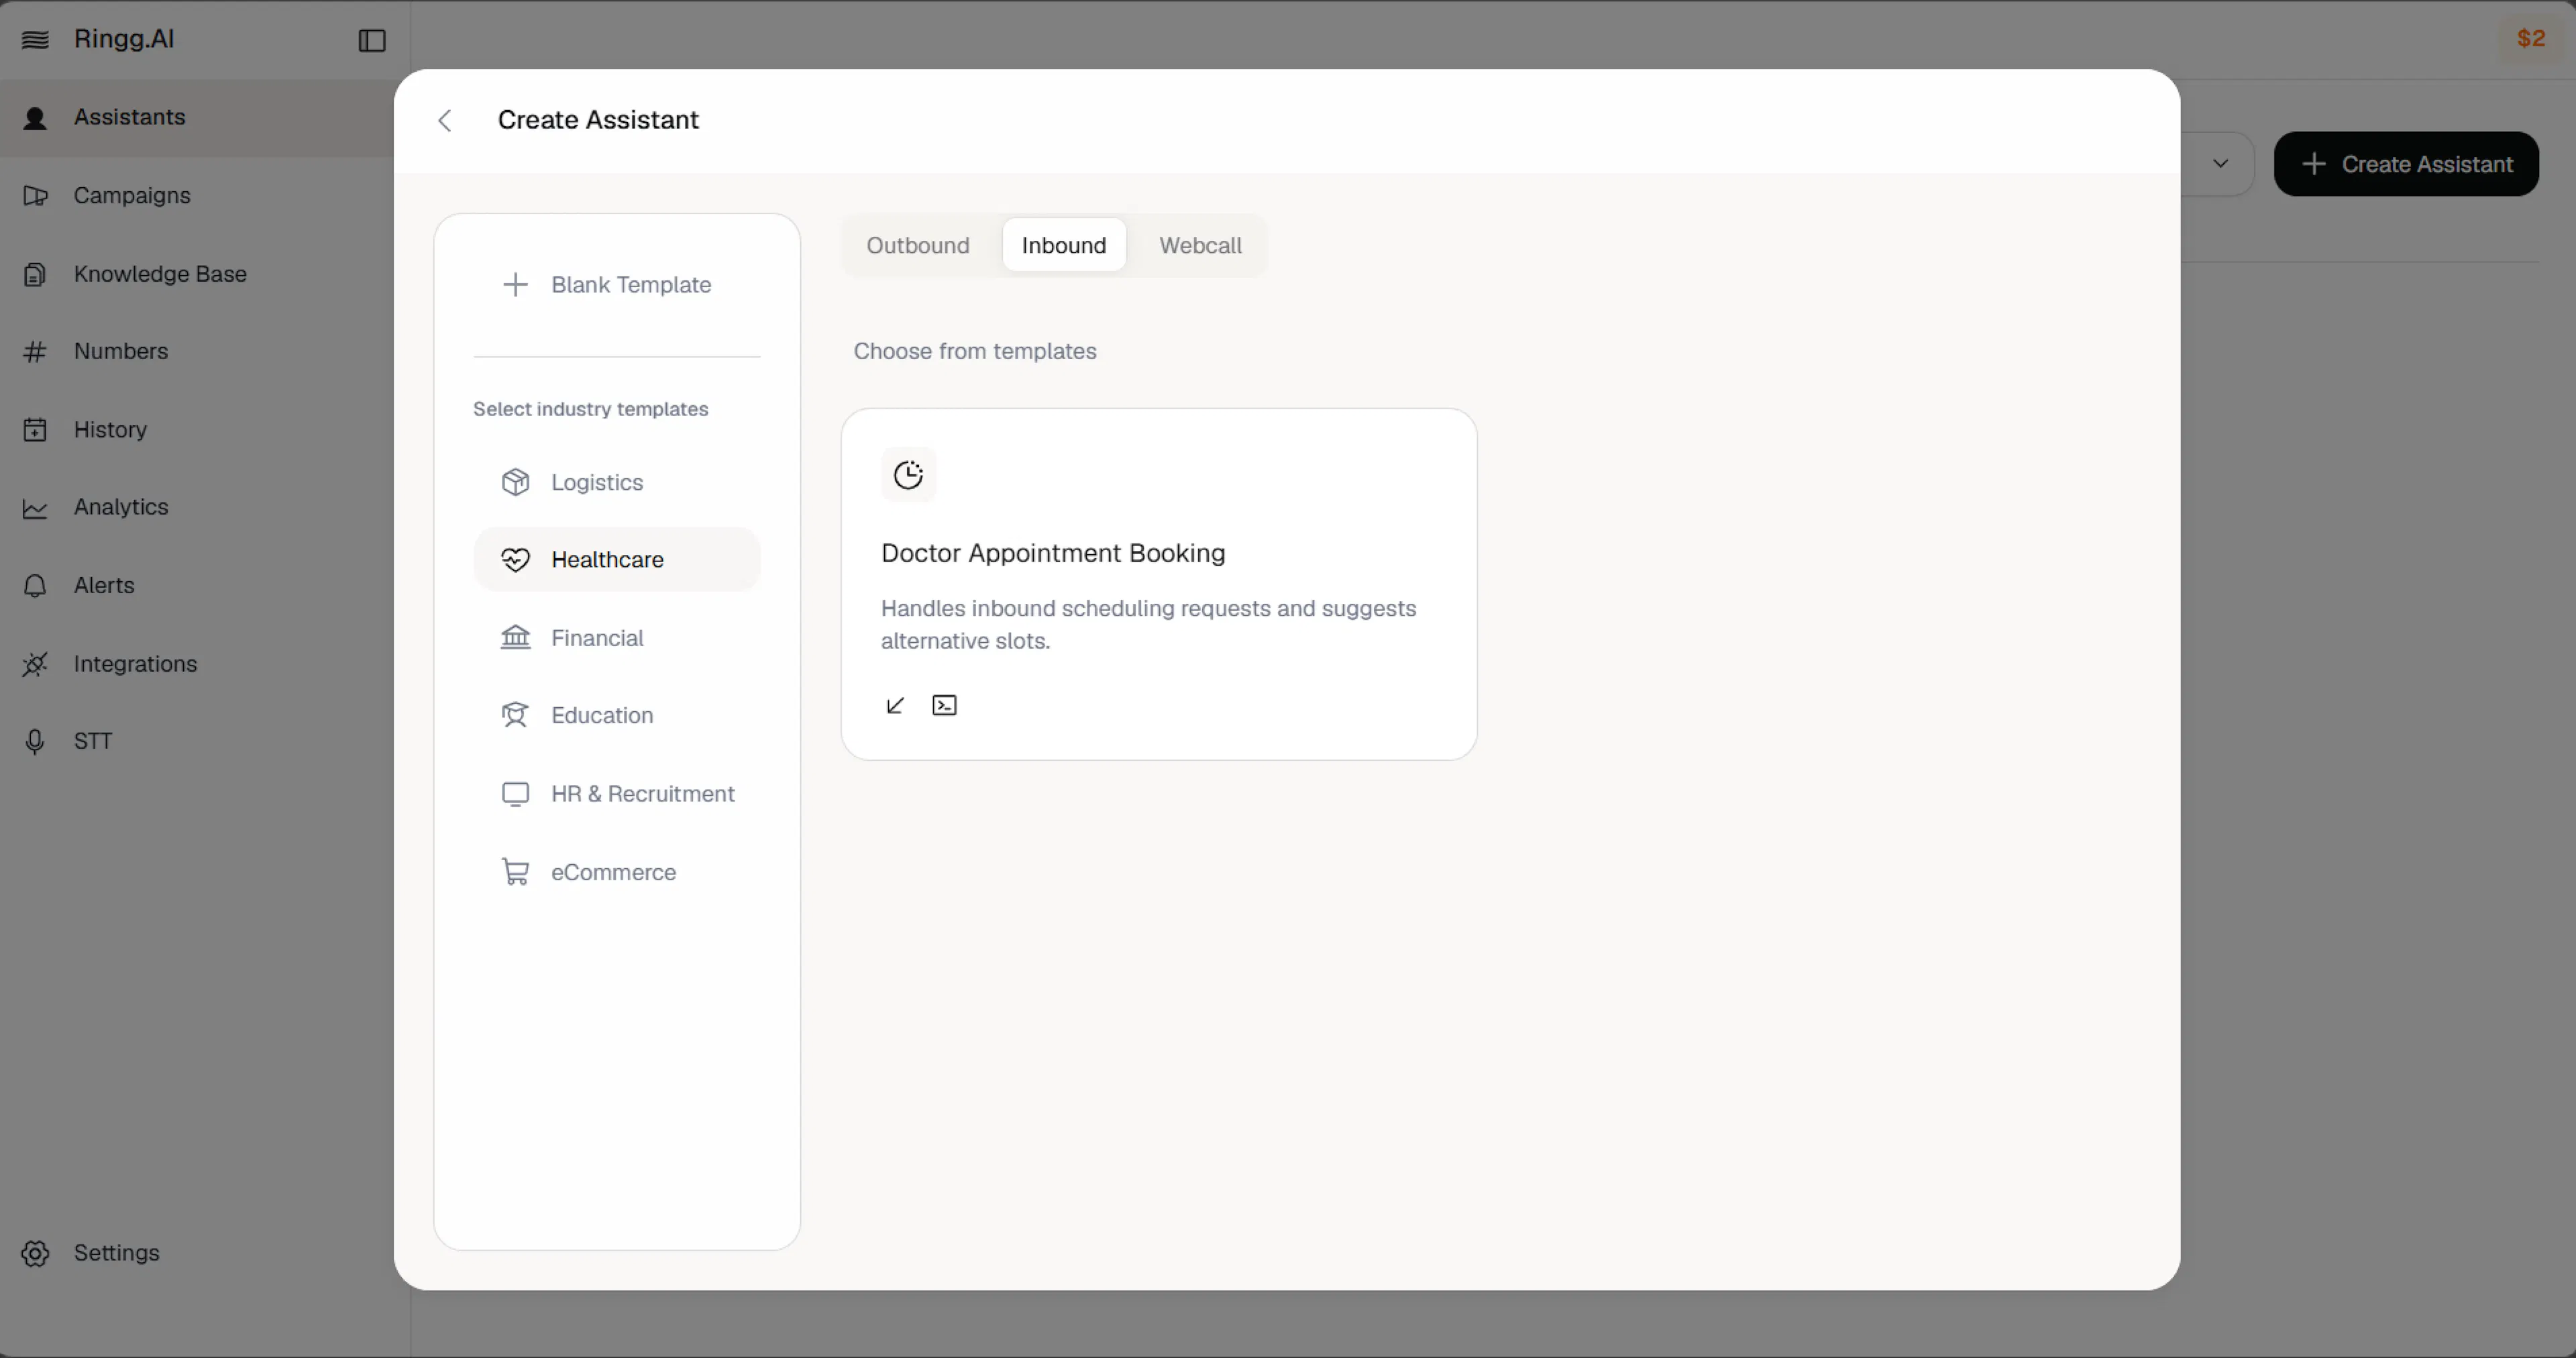Click the Campaigns flag icon
Image resolution: width=2576 pixels, height=1358 pixels.
pos(35,196)
